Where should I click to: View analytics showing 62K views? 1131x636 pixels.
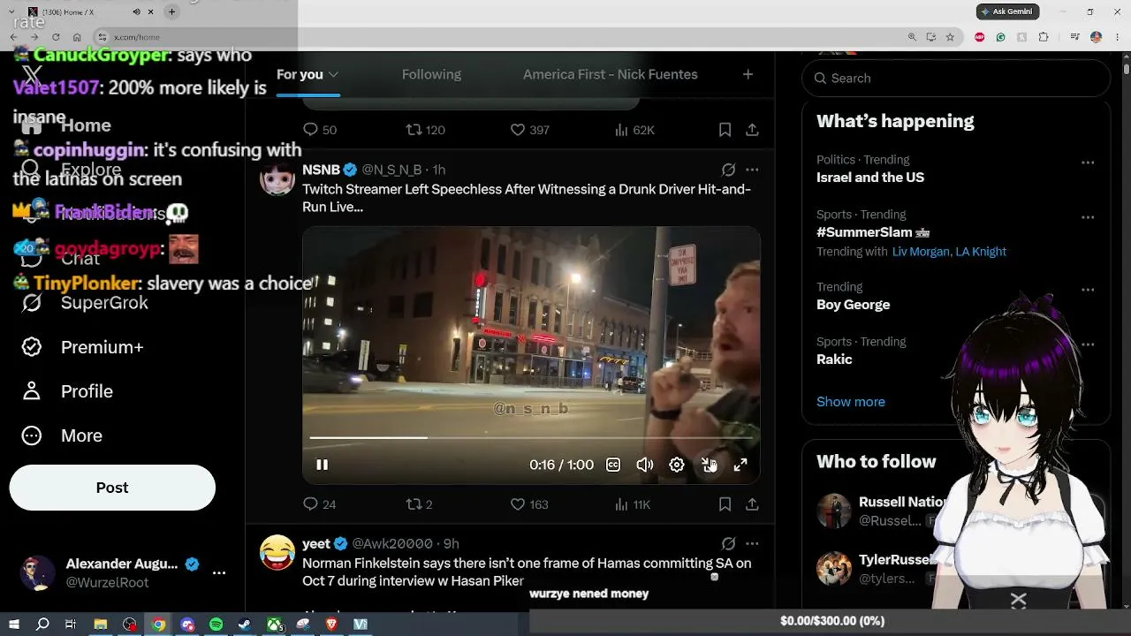pos(634,130)
